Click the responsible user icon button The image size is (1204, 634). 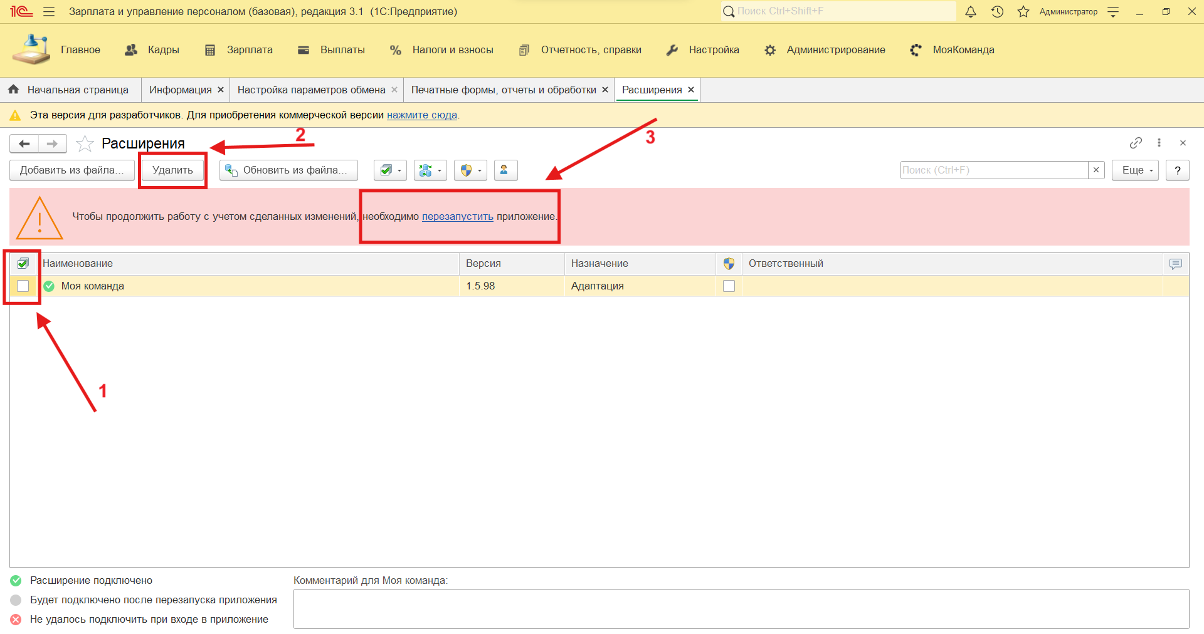pyautogui.click(x=505, y=170)
